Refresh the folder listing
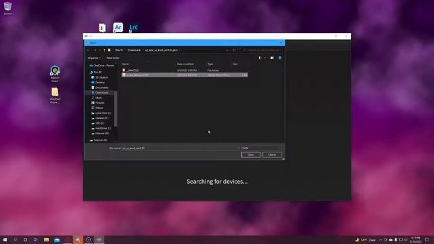Image resolution: width=434 pixels, height=244 pixels. [x=234, y=50]
